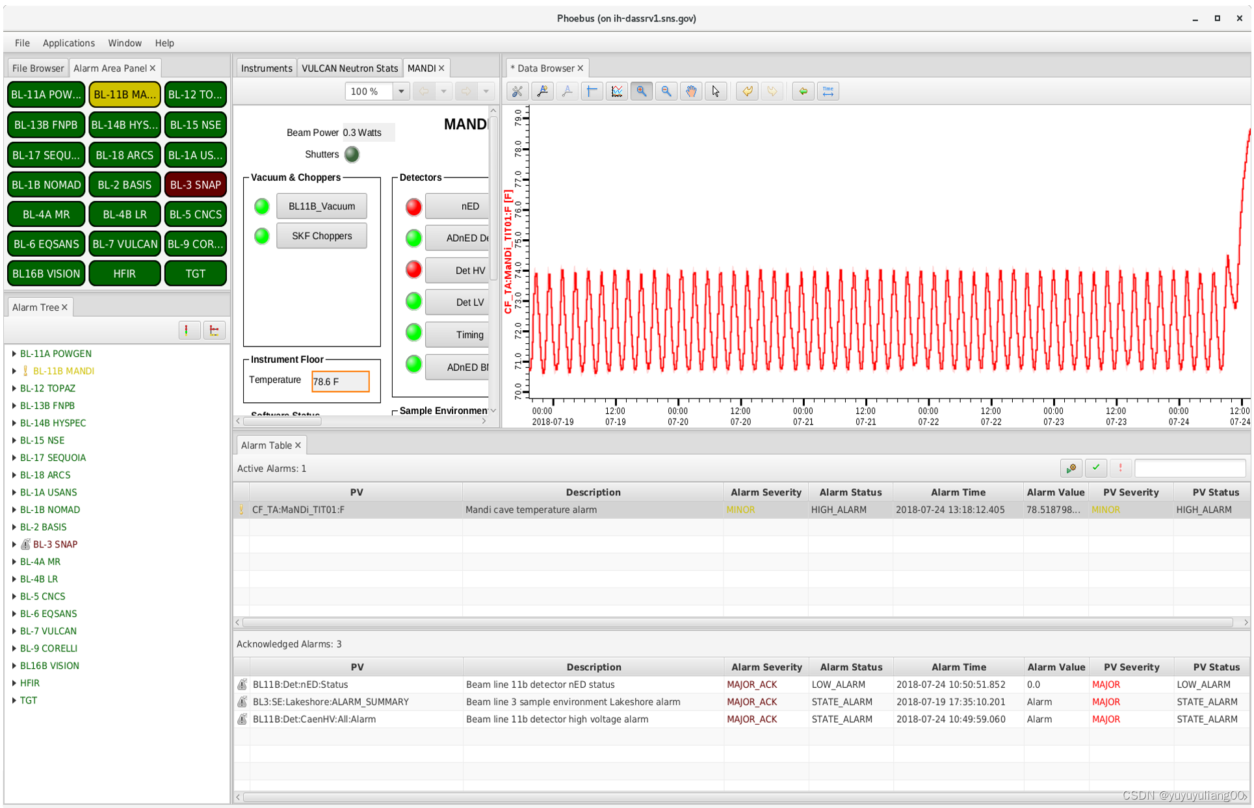The height and width of the screenshot is (808, 1254).
Task: Open the SKF Choppers screen button
Action: pyautogui.click(x=322, y=236)
